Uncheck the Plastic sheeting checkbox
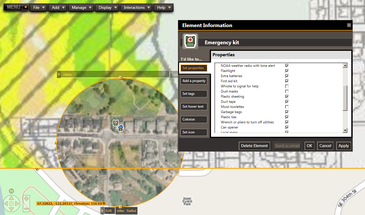The image size is (365, 215). [287, 97]
